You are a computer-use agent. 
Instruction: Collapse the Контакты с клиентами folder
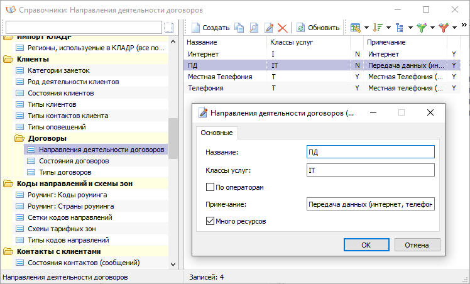pyautogui.click(x=8, y=251)
